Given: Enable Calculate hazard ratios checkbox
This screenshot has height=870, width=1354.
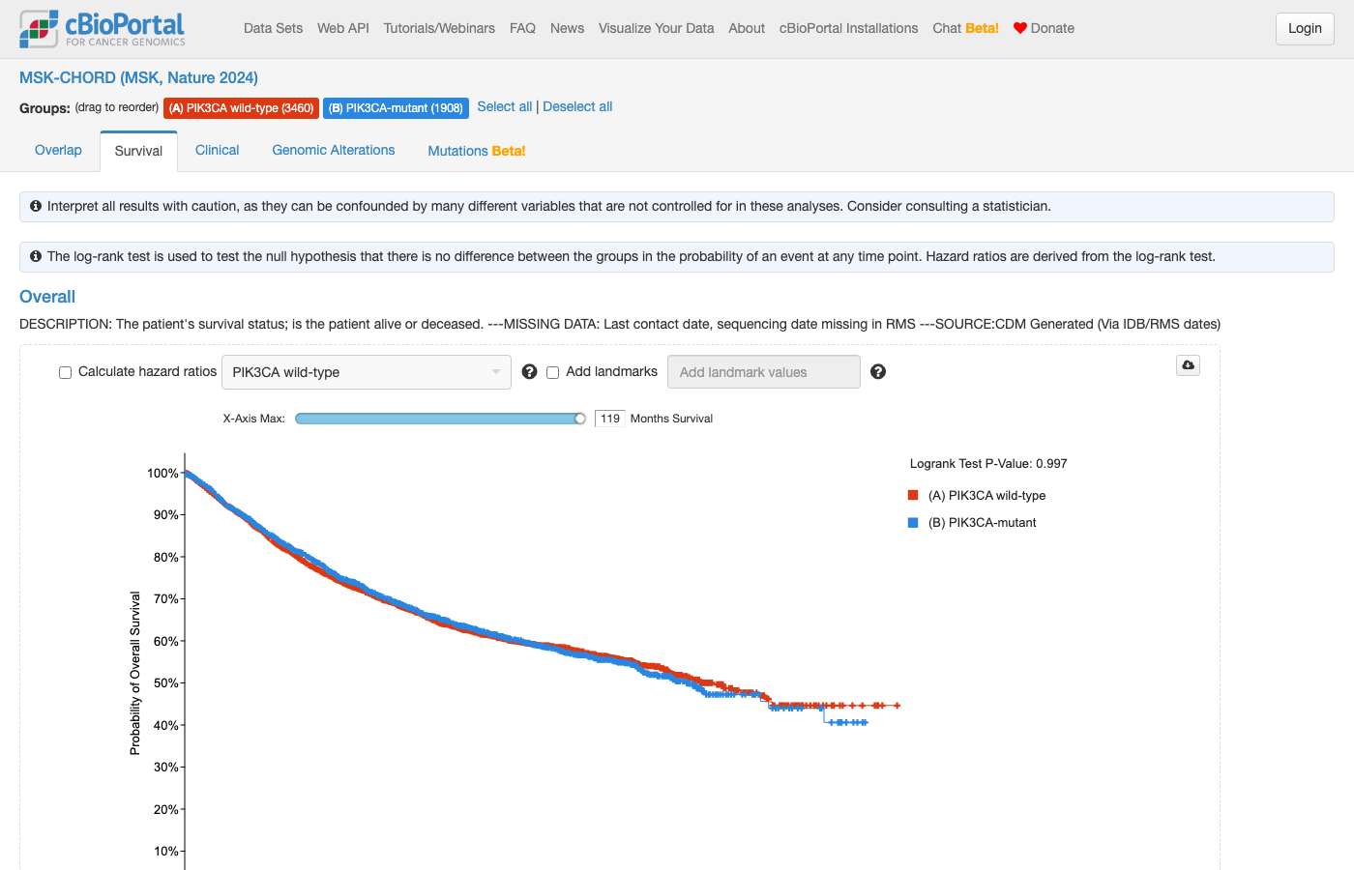Looking at the screenshot, I should coord(66,372).
